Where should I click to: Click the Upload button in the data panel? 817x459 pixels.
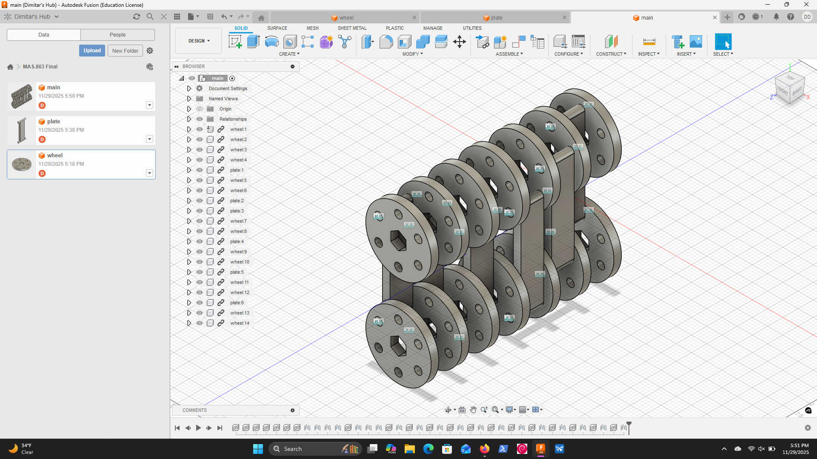coord(92,50)
